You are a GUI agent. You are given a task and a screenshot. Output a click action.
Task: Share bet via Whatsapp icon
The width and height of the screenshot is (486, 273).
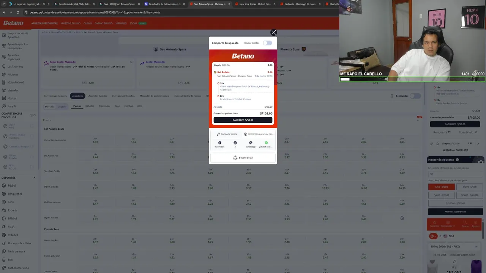(251, 143)
